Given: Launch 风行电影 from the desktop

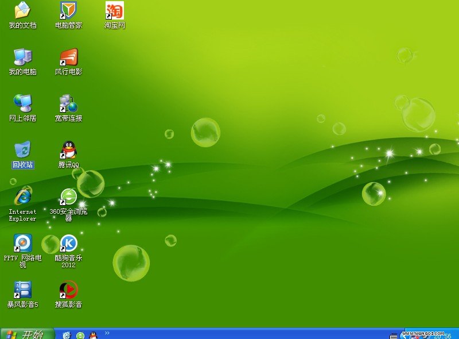Looking at the screenshot, I should point(68,57).
